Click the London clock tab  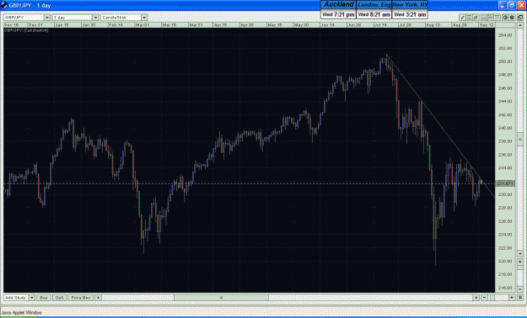coord(374,5)
